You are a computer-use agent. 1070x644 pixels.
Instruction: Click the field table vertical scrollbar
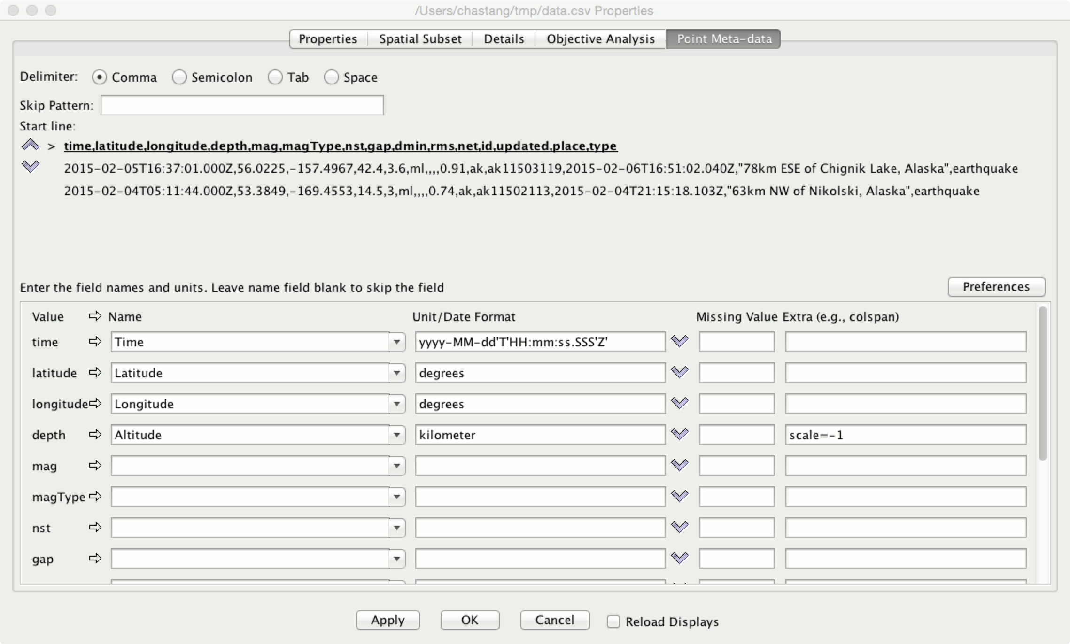tap(1042, 383)
